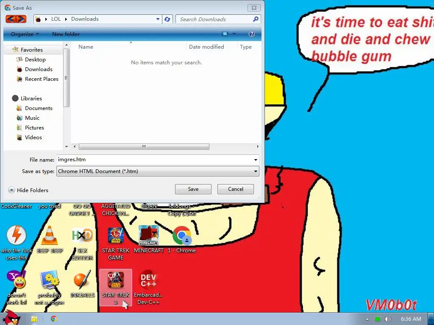This screenshot has height=325, width=434.
Task: Click the back arrow in Save As
Action: (x=11, y=19)
